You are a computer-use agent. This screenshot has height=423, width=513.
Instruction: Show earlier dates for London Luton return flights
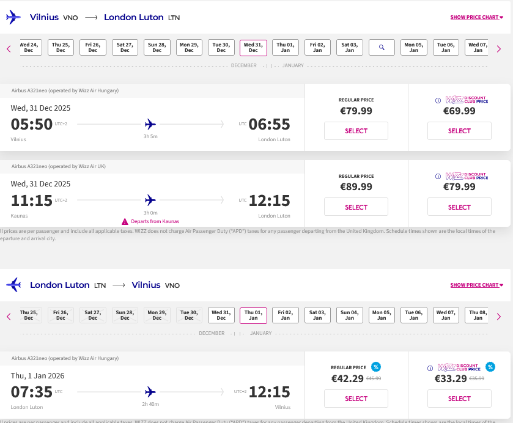tap(9, 316)
